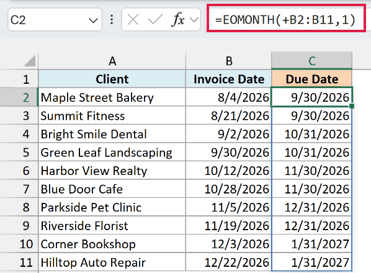Select due date for Parkside Pet Clinic

click(312, 207)
